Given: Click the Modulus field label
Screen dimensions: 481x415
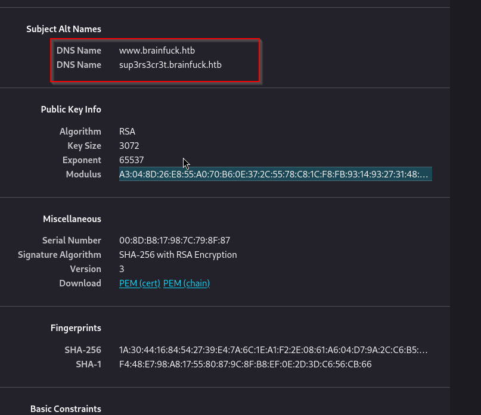Looking at the screenshot, I should [83, 174].
